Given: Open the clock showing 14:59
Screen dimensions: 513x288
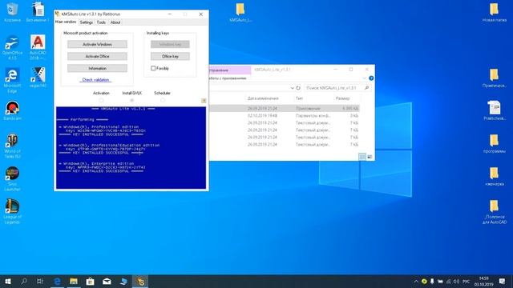Looking at the screenshot, I should [483, 281].
